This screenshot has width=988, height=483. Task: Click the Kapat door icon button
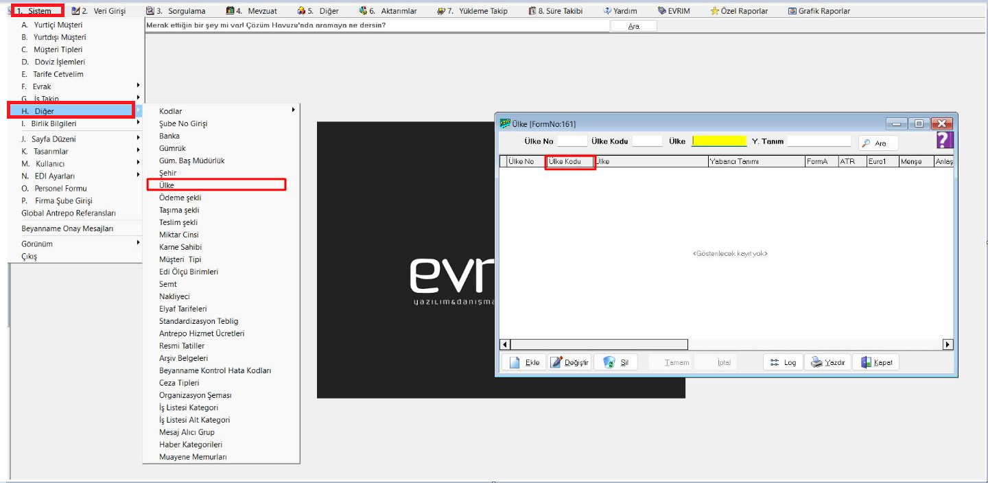tap(875, 362)
